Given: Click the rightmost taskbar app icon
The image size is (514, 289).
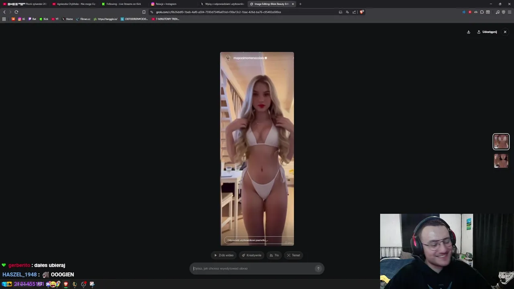Looking at the screenshot, I should [92, 284].
